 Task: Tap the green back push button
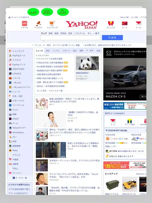(47, 12)
